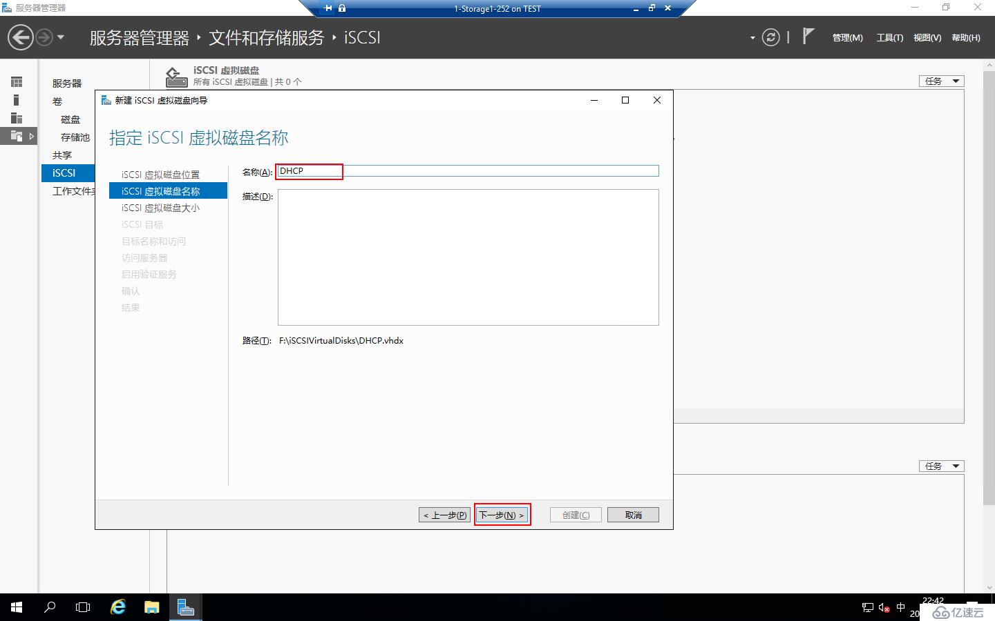Select 工作文件夹 in the navigation pane
The width and height of the screenshot is (995, 621).
[x=73, y=191]
